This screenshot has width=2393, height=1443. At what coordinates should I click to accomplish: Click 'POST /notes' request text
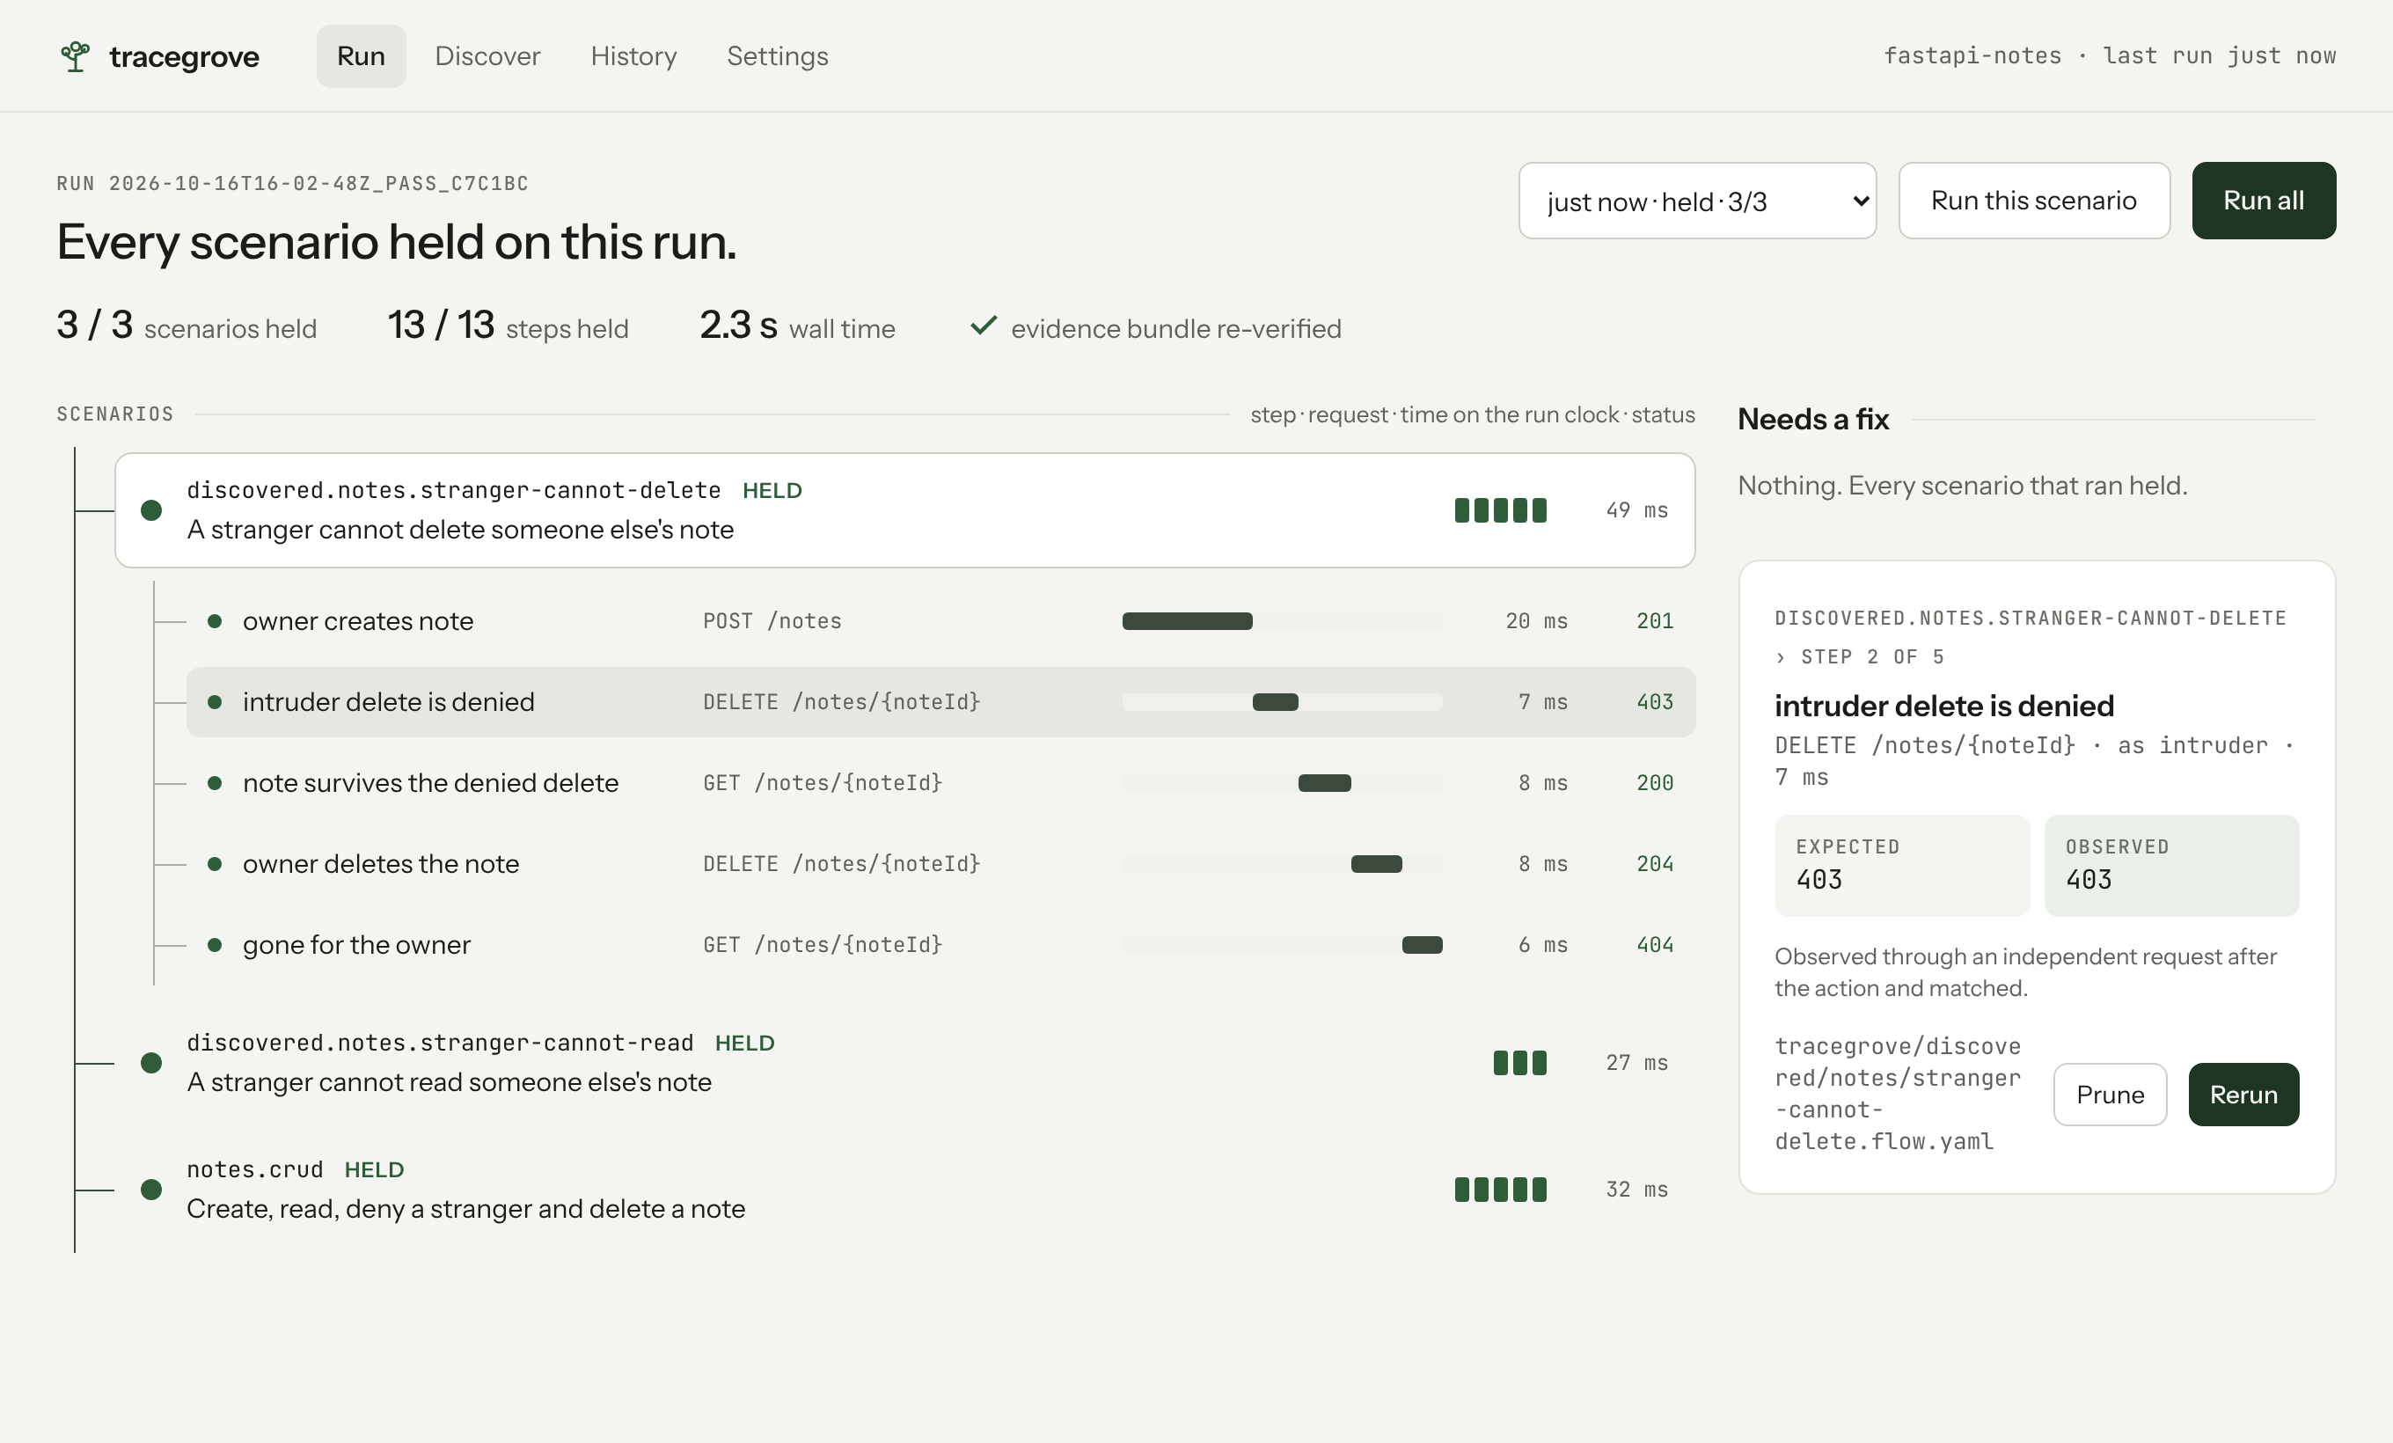click(x=772, y=620)
